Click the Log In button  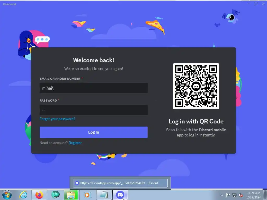pos(94,132)
